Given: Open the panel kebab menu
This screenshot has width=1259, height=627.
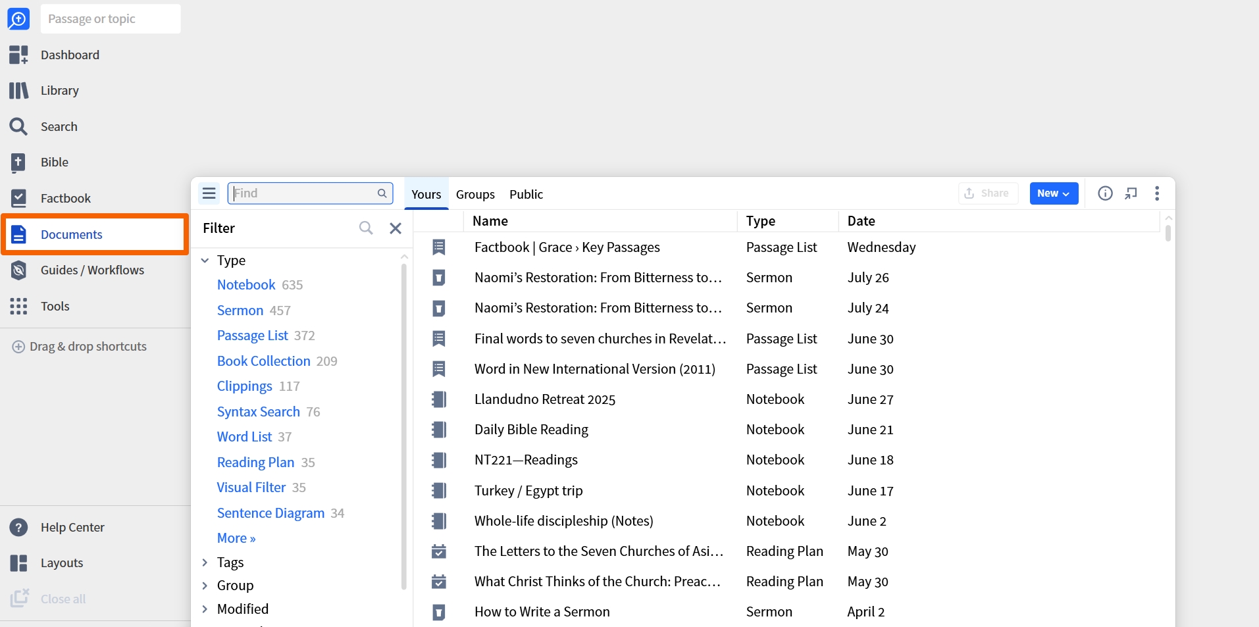Looking at the screenshot, I should coord(1157,193).
